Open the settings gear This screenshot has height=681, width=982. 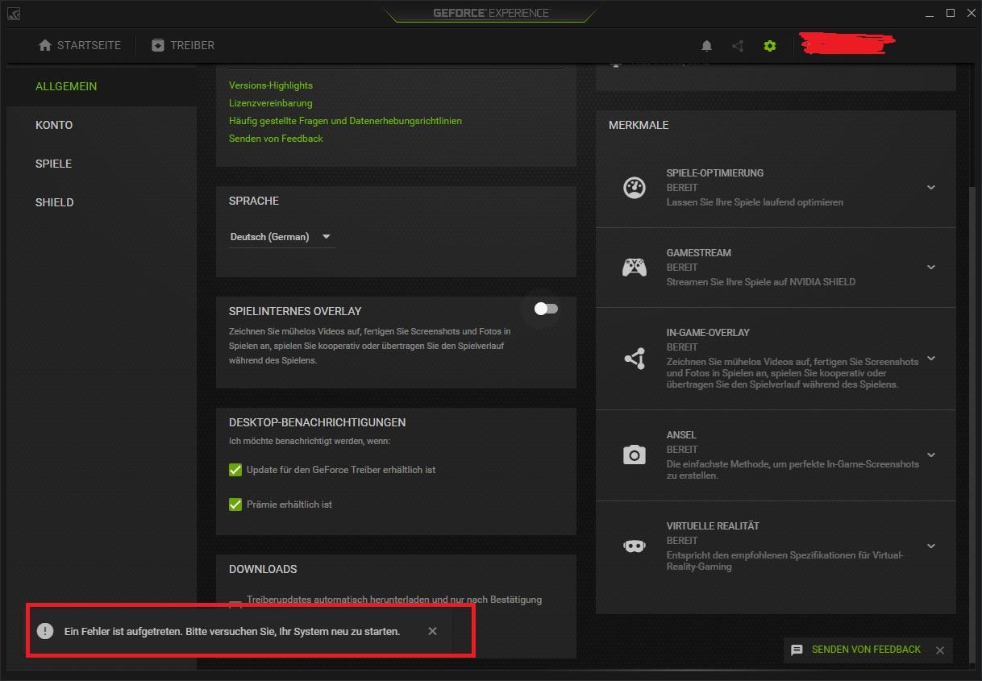770,46
